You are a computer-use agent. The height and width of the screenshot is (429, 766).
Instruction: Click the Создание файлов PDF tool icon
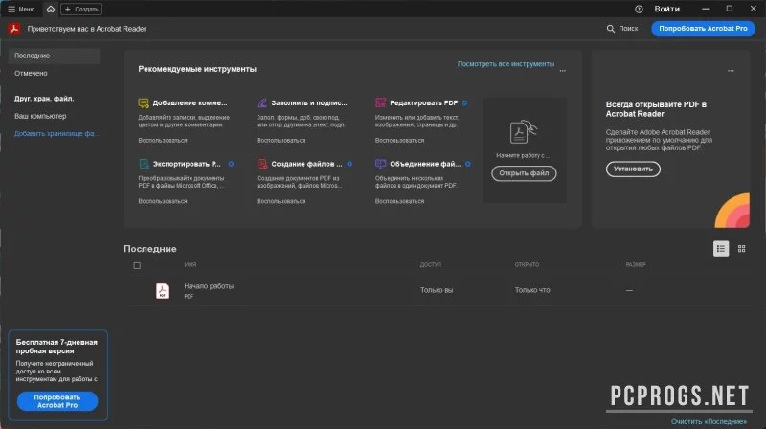pos(262,164)
